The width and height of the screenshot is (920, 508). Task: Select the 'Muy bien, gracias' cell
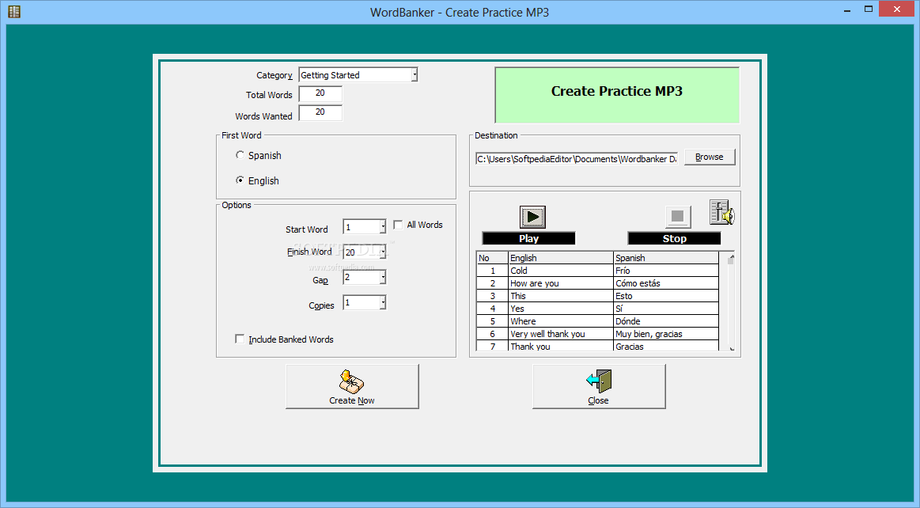click(x=666, y=334)
